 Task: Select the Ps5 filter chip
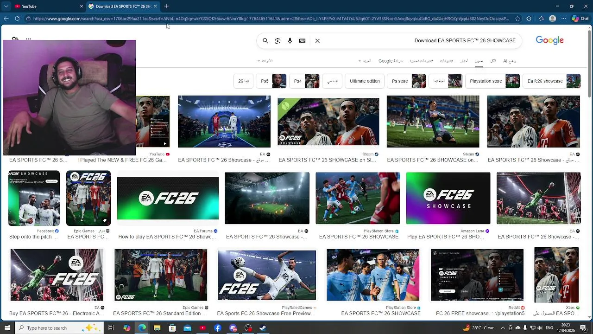coord(271,81)
